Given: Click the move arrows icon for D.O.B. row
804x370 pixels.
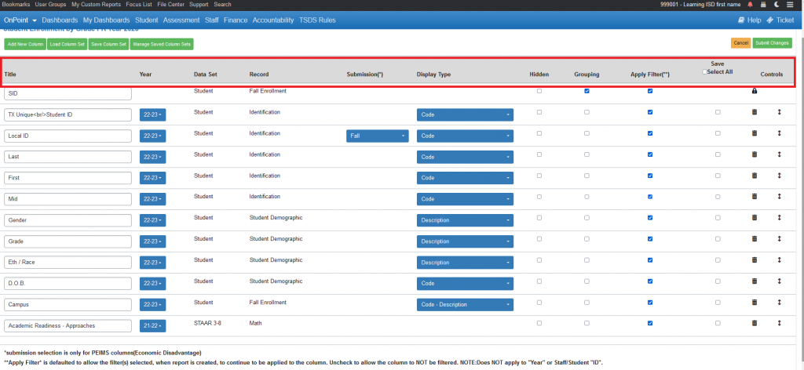Looking at the screenshot, I should (779, 281).
